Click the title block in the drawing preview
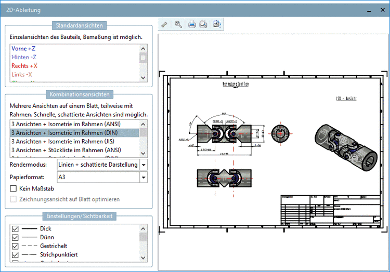 [x=331, y=210]
